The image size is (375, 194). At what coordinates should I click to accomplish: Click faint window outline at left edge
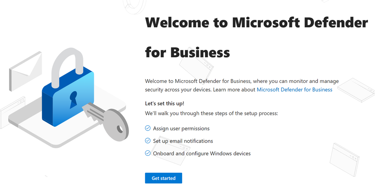click(12, 113)
